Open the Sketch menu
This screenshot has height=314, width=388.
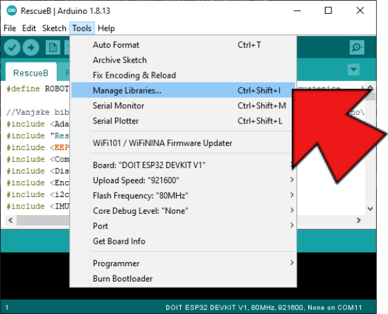54,28
